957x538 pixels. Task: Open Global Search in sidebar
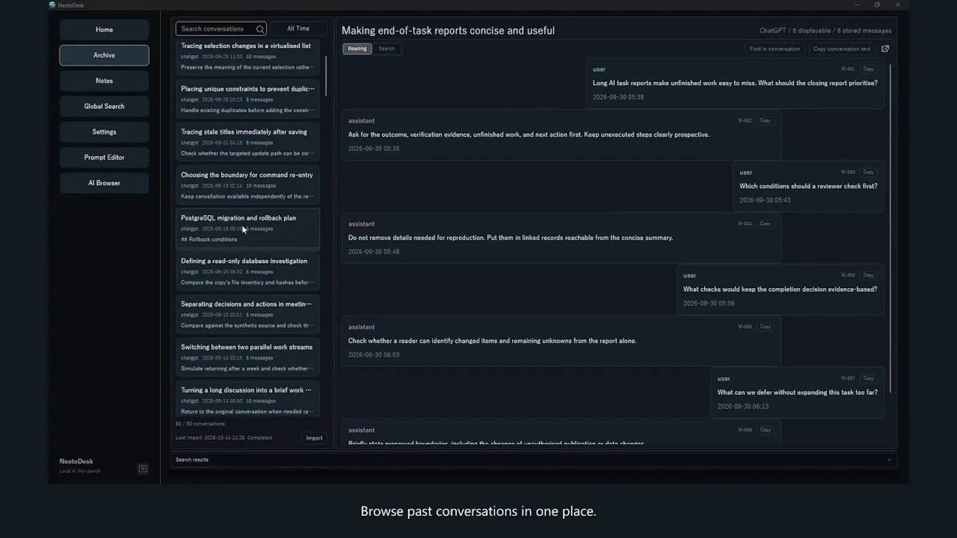[x=104, y=106]
